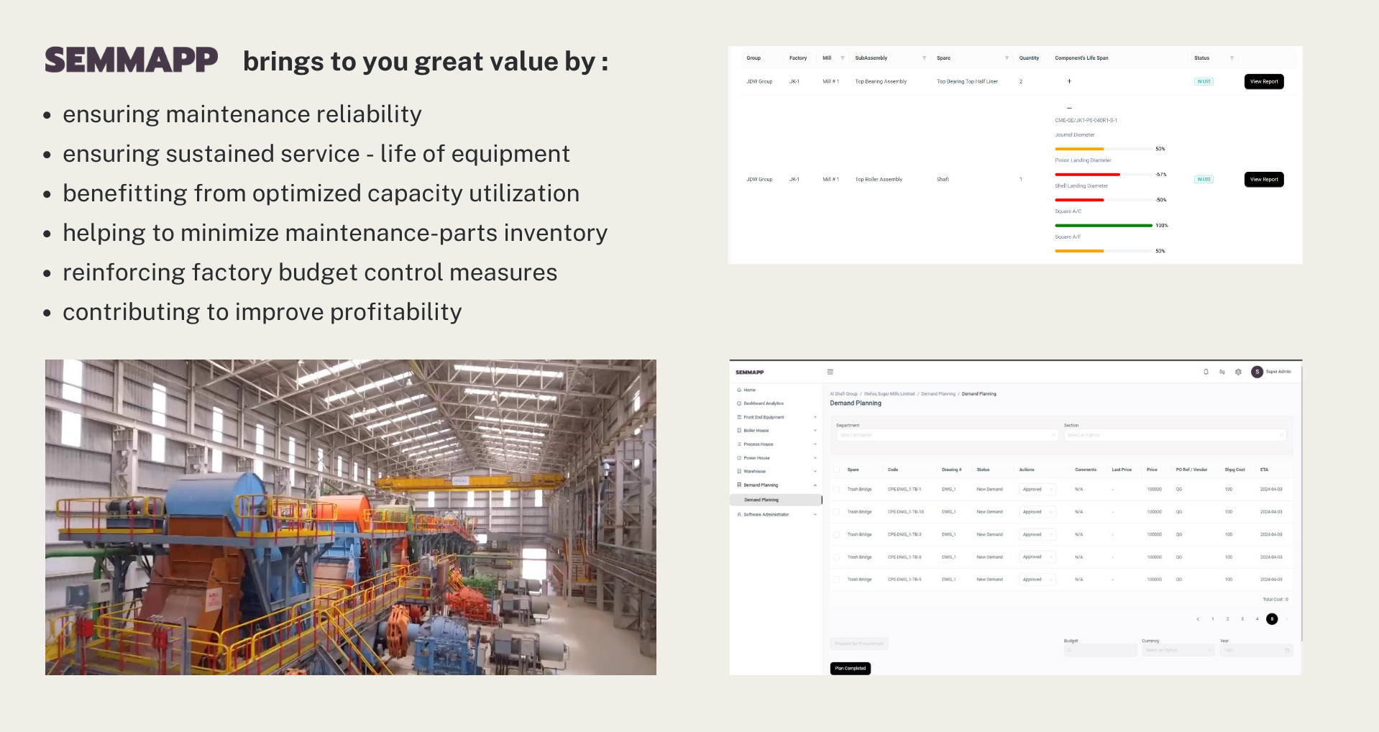Click the Status column filter icon
This screenshot has width=1379, height=732.
(1232, 58)
